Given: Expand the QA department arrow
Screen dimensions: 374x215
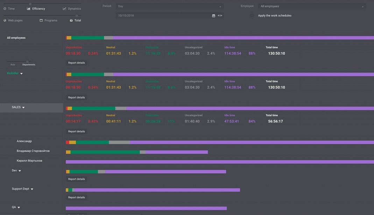Looking at the screenshot, I should coord(19,207).
